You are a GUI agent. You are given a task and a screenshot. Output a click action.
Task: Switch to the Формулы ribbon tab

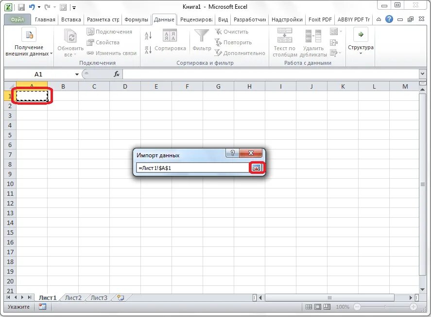136,19
